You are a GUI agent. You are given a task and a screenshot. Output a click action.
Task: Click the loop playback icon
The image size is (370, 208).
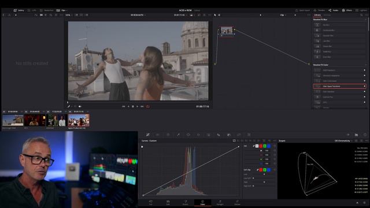click(148, 106)
